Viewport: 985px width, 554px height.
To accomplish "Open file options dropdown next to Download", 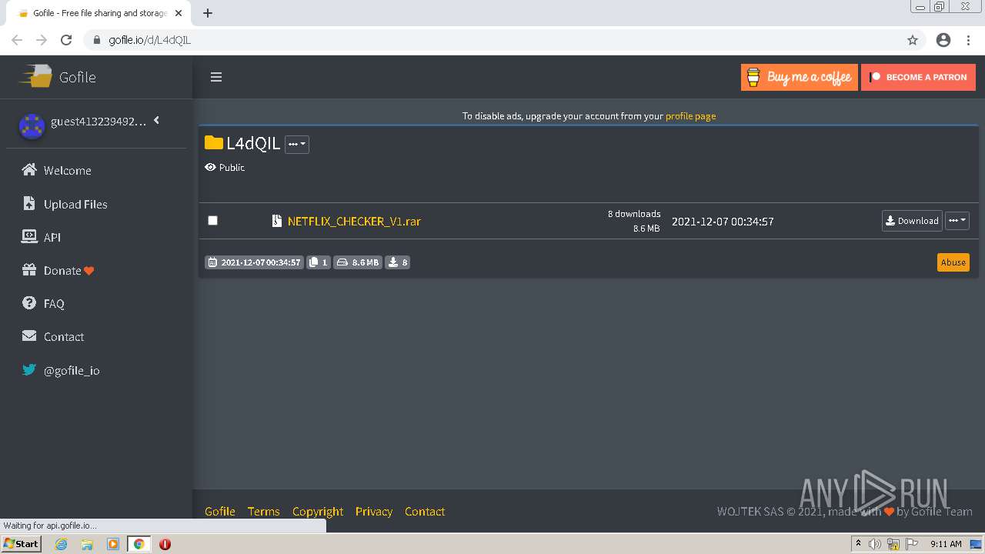I will click(x=957, y=221).
